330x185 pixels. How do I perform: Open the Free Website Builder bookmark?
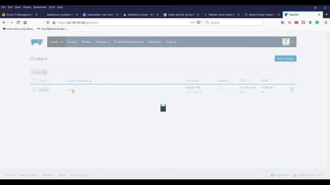click(x=53, y=29)
